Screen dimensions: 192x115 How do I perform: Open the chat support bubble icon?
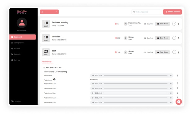tap(179, 102)
